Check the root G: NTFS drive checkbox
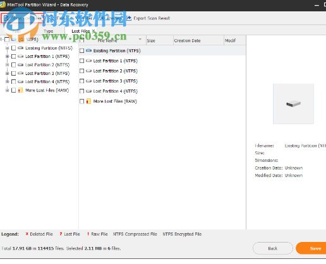326x264 pixels. pos(7,39)
